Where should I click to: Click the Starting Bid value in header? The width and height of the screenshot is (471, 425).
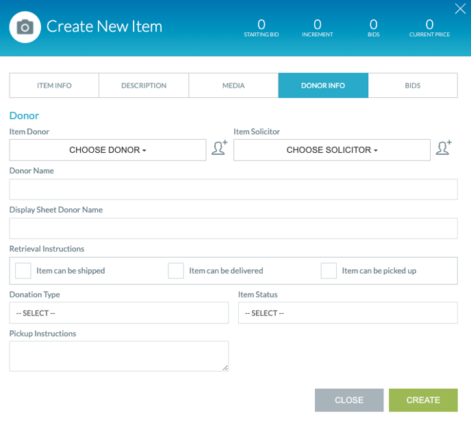262,25
